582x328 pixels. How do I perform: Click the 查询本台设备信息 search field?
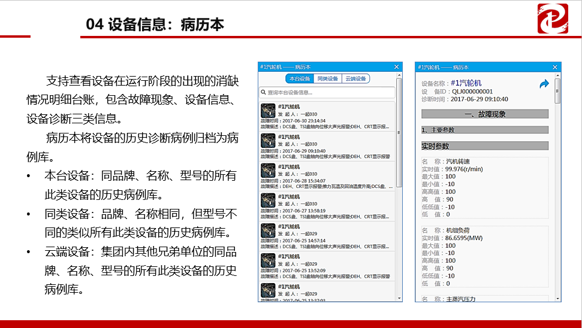tap(330, 92)
